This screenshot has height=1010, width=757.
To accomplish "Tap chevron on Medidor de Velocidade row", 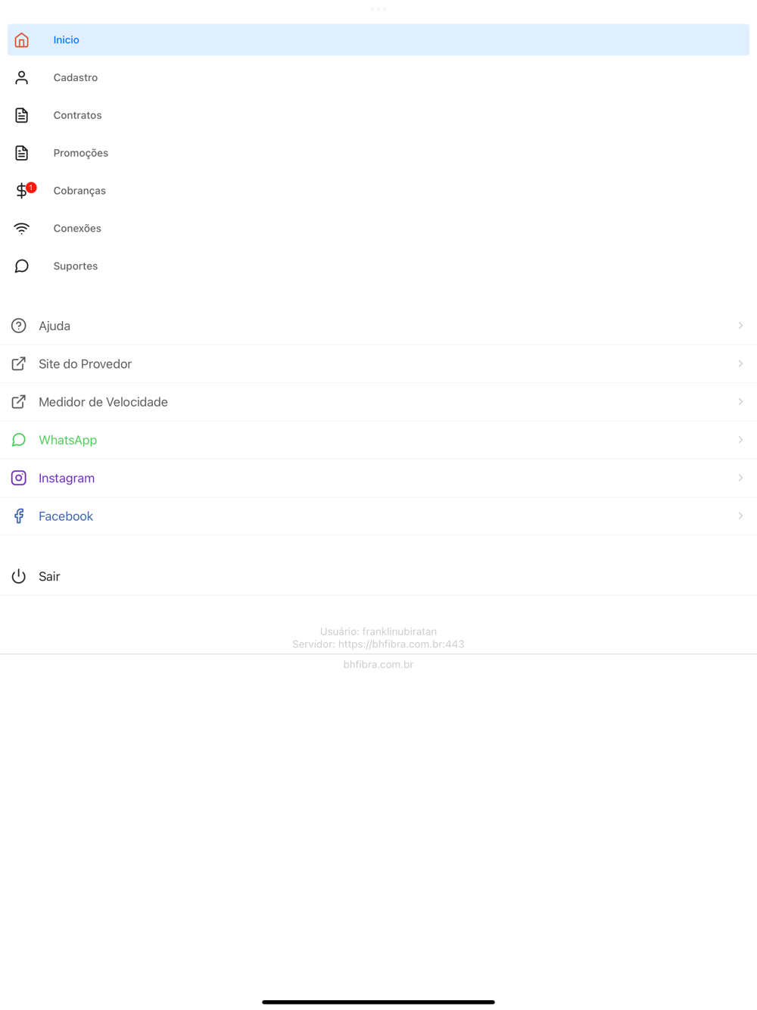I will (740, 401).
